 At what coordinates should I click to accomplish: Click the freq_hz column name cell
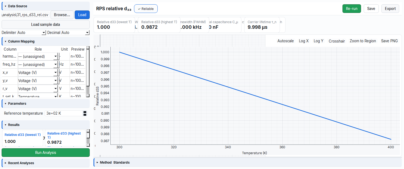coord(10,65)
